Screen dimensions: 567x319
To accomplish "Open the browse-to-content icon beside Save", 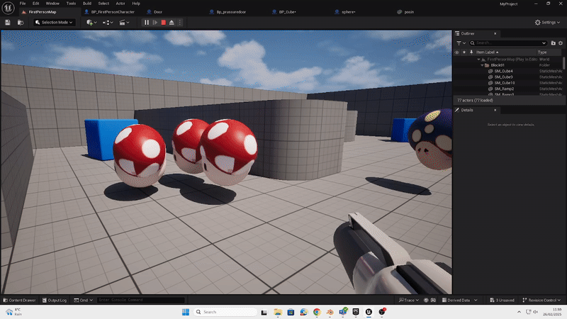I will tap(21, 23).
